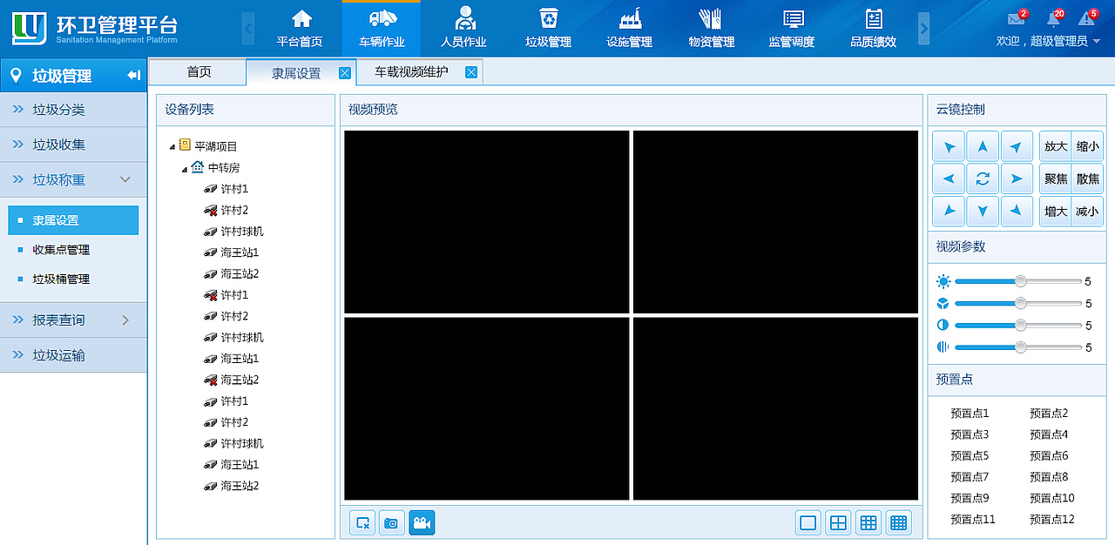The height and width of the screenshot is (545, 1115).
Task: Click the 增大 increase button
Action: 1056,211
